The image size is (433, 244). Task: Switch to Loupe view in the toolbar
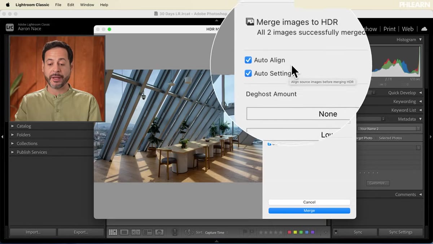click(124, 232)
